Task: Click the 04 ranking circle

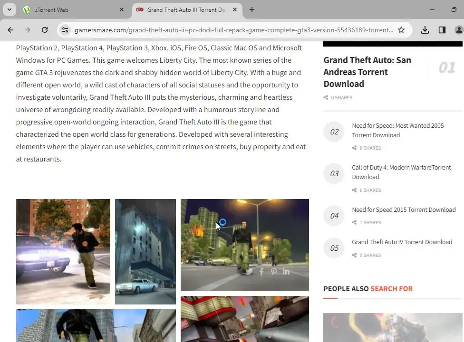Action: click(334, 216)
